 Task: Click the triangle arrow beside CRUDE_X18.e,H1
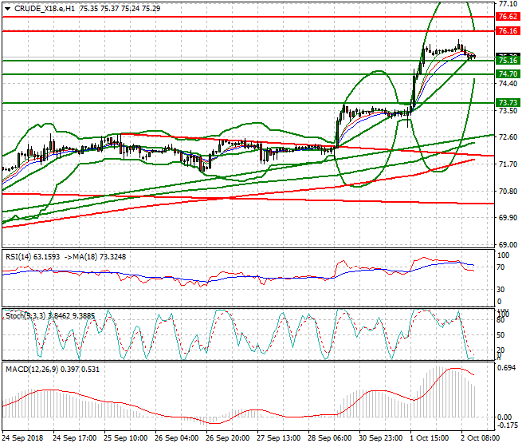tap(8, 9)
